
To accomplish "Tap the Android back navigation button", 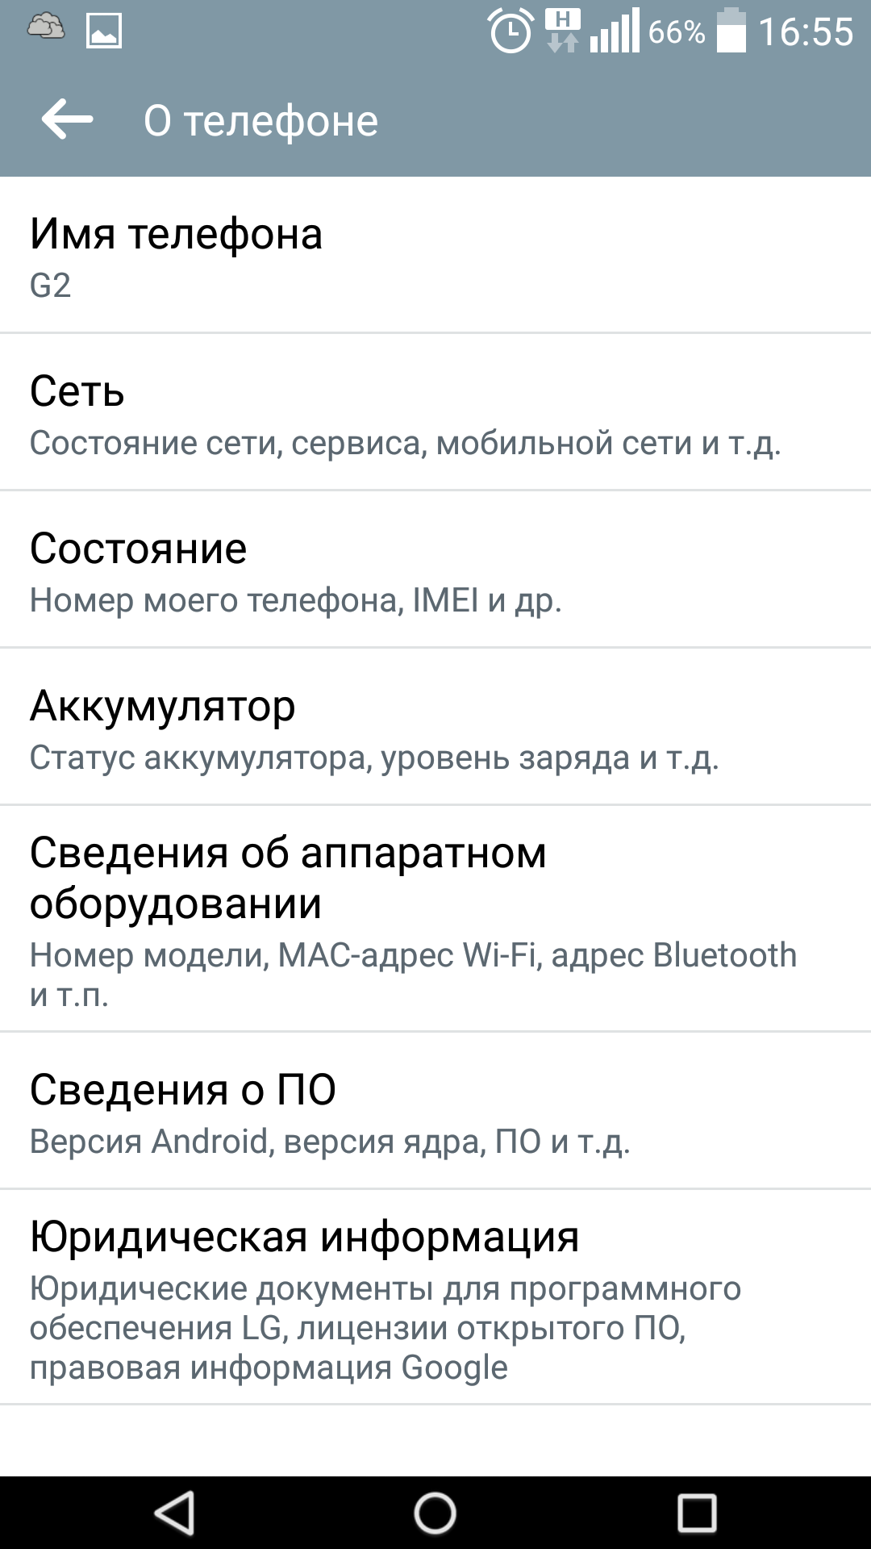I will pos(175,1513).
